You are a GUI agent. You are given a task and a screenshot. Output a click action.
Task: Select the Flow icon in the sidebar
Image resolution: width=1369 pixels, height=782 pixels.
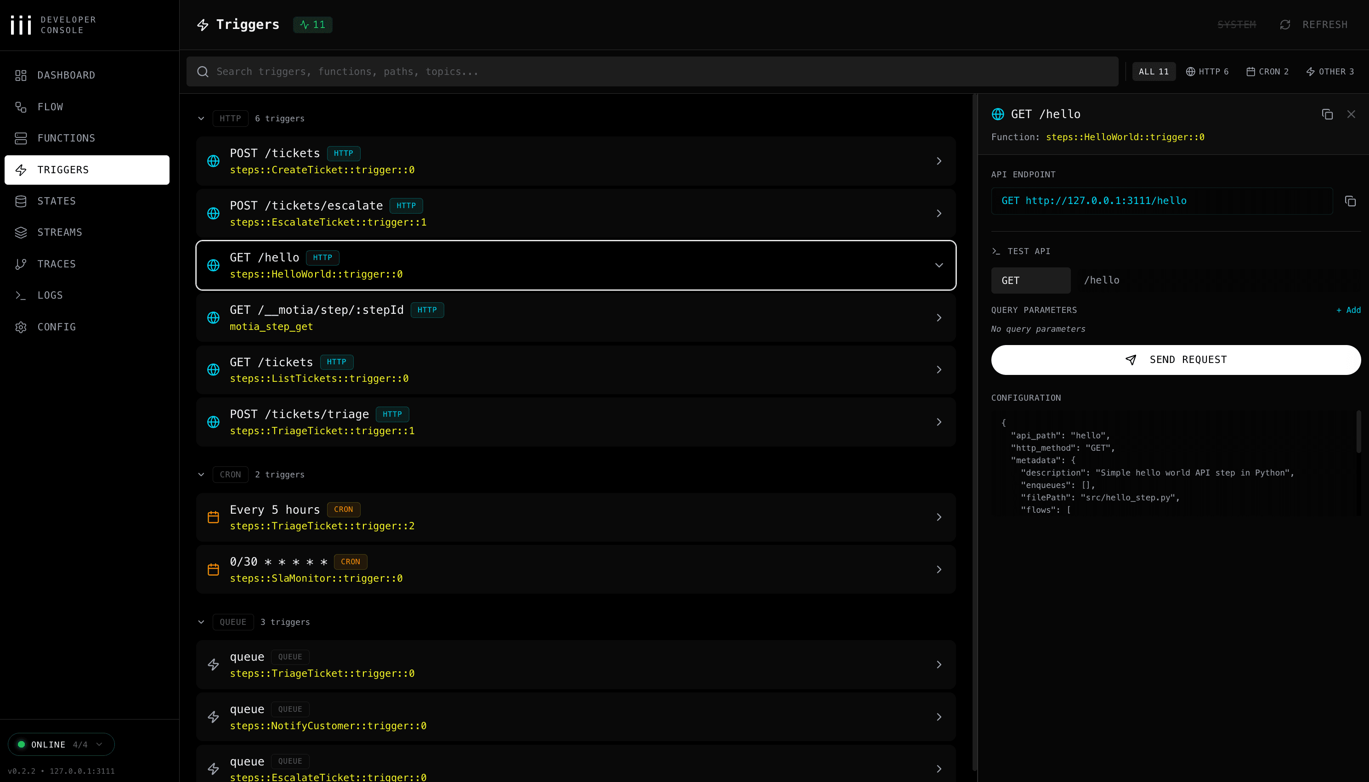pos(21,107)
